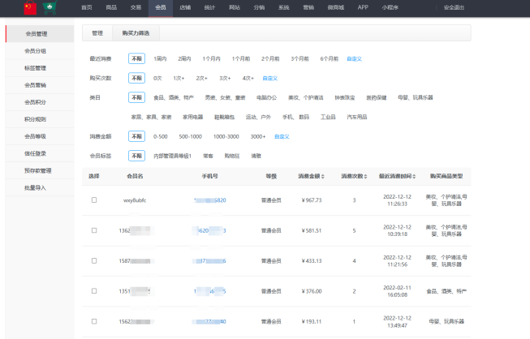The height and width of the screenshot is (339, 530).
Task: Filter 类目 by 家用电器
Action: [x=192, y=117]
